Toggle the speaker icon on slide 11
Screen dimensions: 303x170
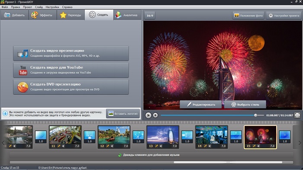click(x=63, y=146)
